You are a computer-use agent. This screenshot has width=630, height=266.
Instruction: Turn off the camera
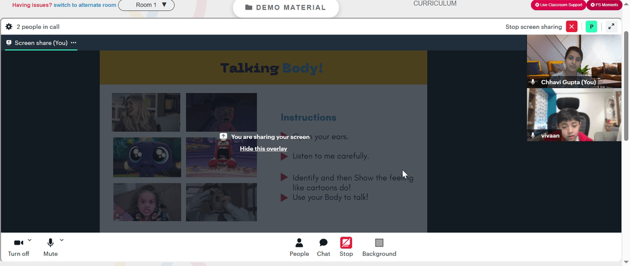(x=18, y=248)
